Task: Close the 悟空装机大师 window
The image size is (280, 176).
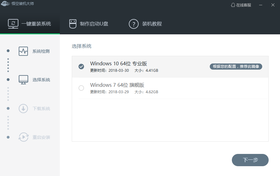Action: point(273,5)
